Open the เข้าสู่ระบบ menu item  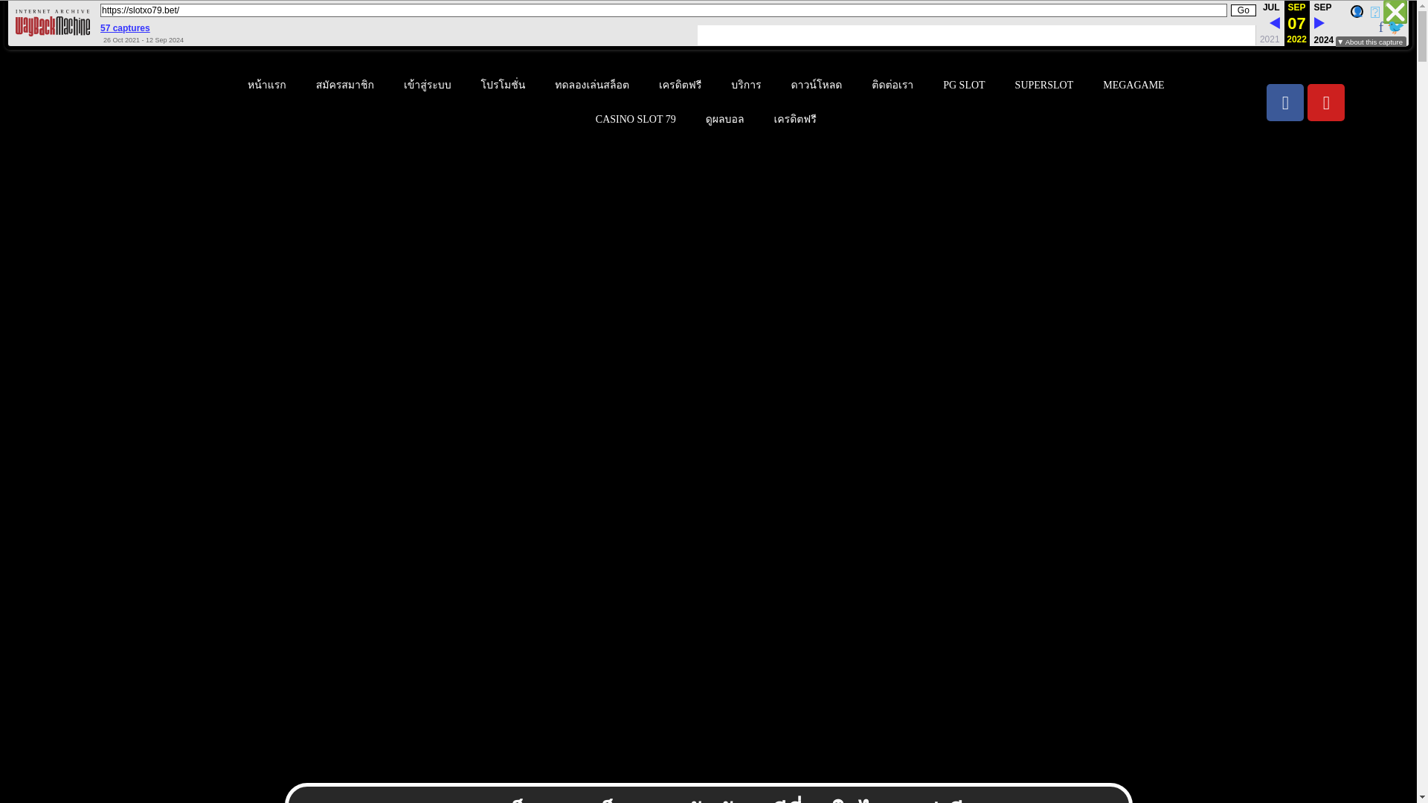pos(428,86)
